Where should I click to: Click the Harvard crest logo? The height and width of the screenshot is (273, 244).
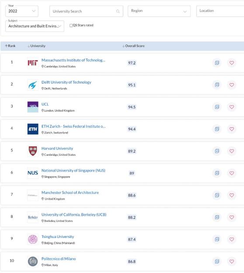pyautogui.click(x=33, y=151)
